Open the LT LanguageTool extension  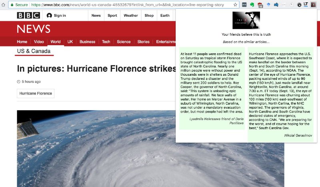(306, 4)
